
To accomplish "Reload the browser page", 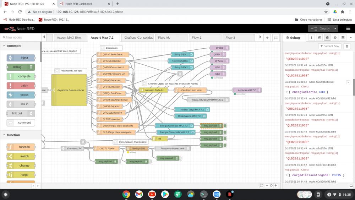I will click(20, 12).
